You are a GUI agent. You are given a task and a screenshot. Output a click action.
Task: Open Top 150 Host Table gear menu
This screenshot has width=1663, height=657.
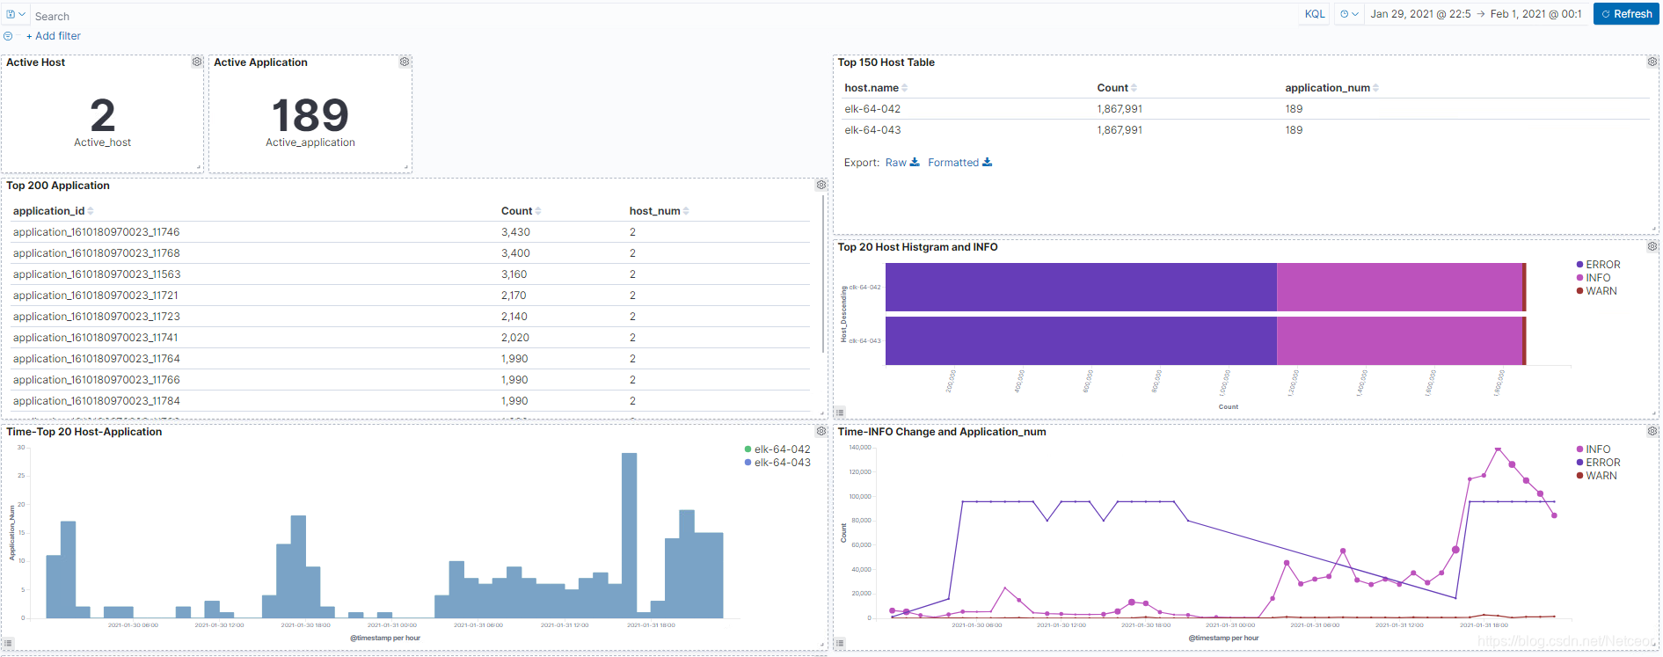[x=1652, y=62]
